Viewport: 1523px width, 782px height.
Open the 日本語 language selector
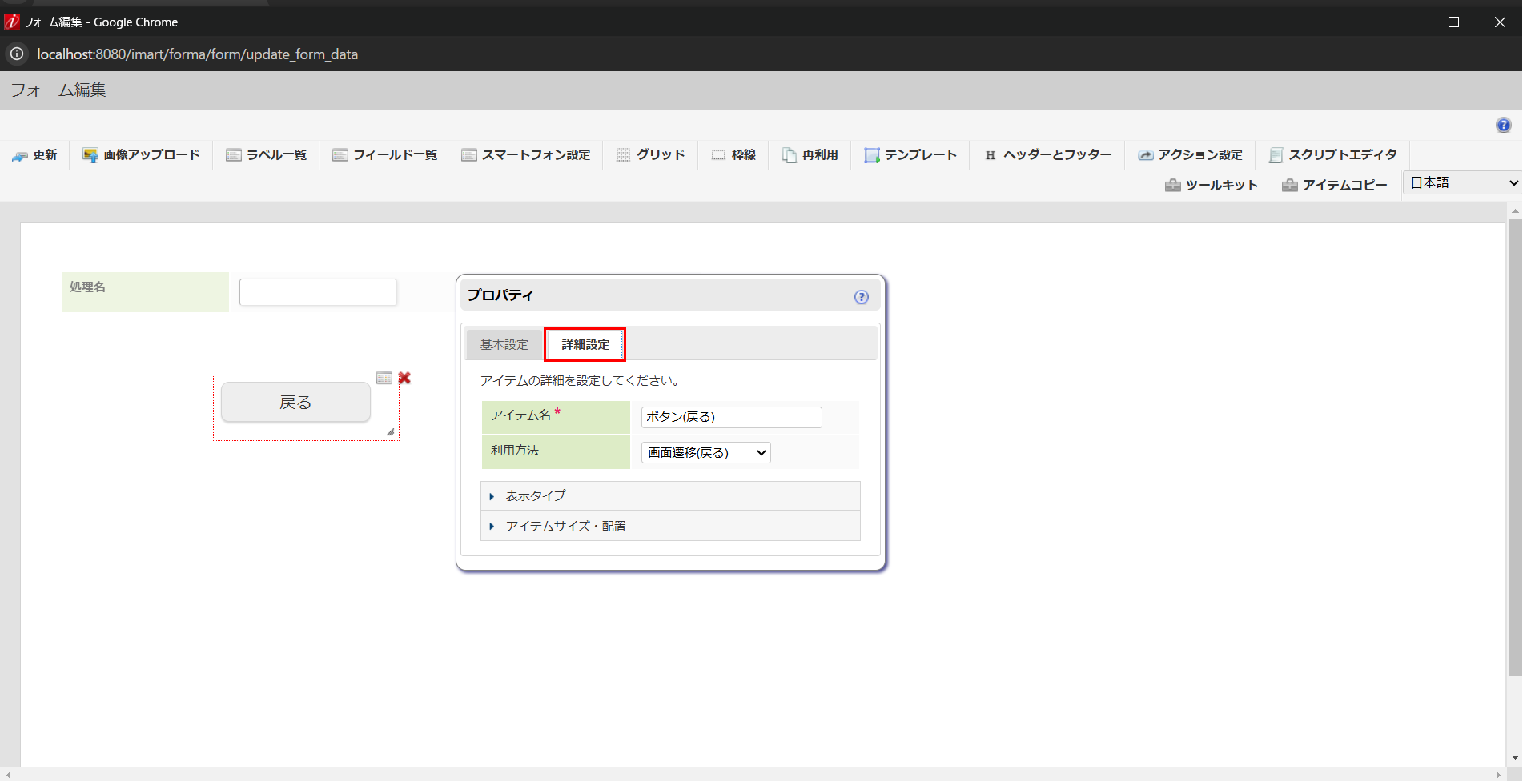1459,182
